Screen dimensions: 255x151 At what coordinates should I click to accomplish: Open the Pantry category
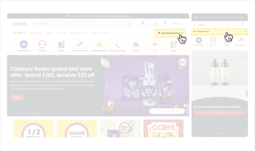click(x=173, y=46)
